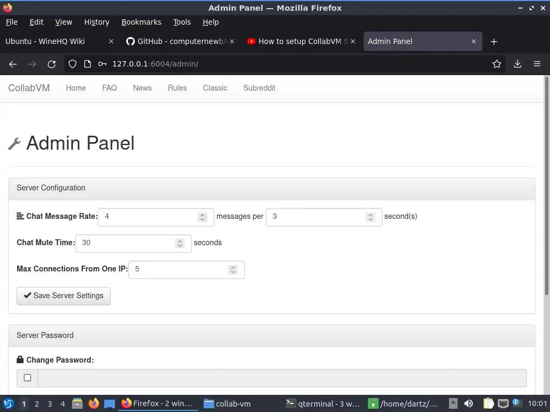Click the show desktop taskbar icon
The height and width of the screenshot is (412, 550).
[x=110, y=404]
